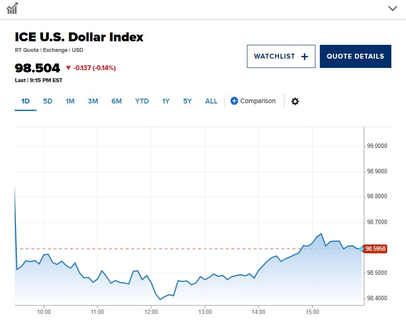Select the 5Y timeframe tab

[x=187, y=101]
